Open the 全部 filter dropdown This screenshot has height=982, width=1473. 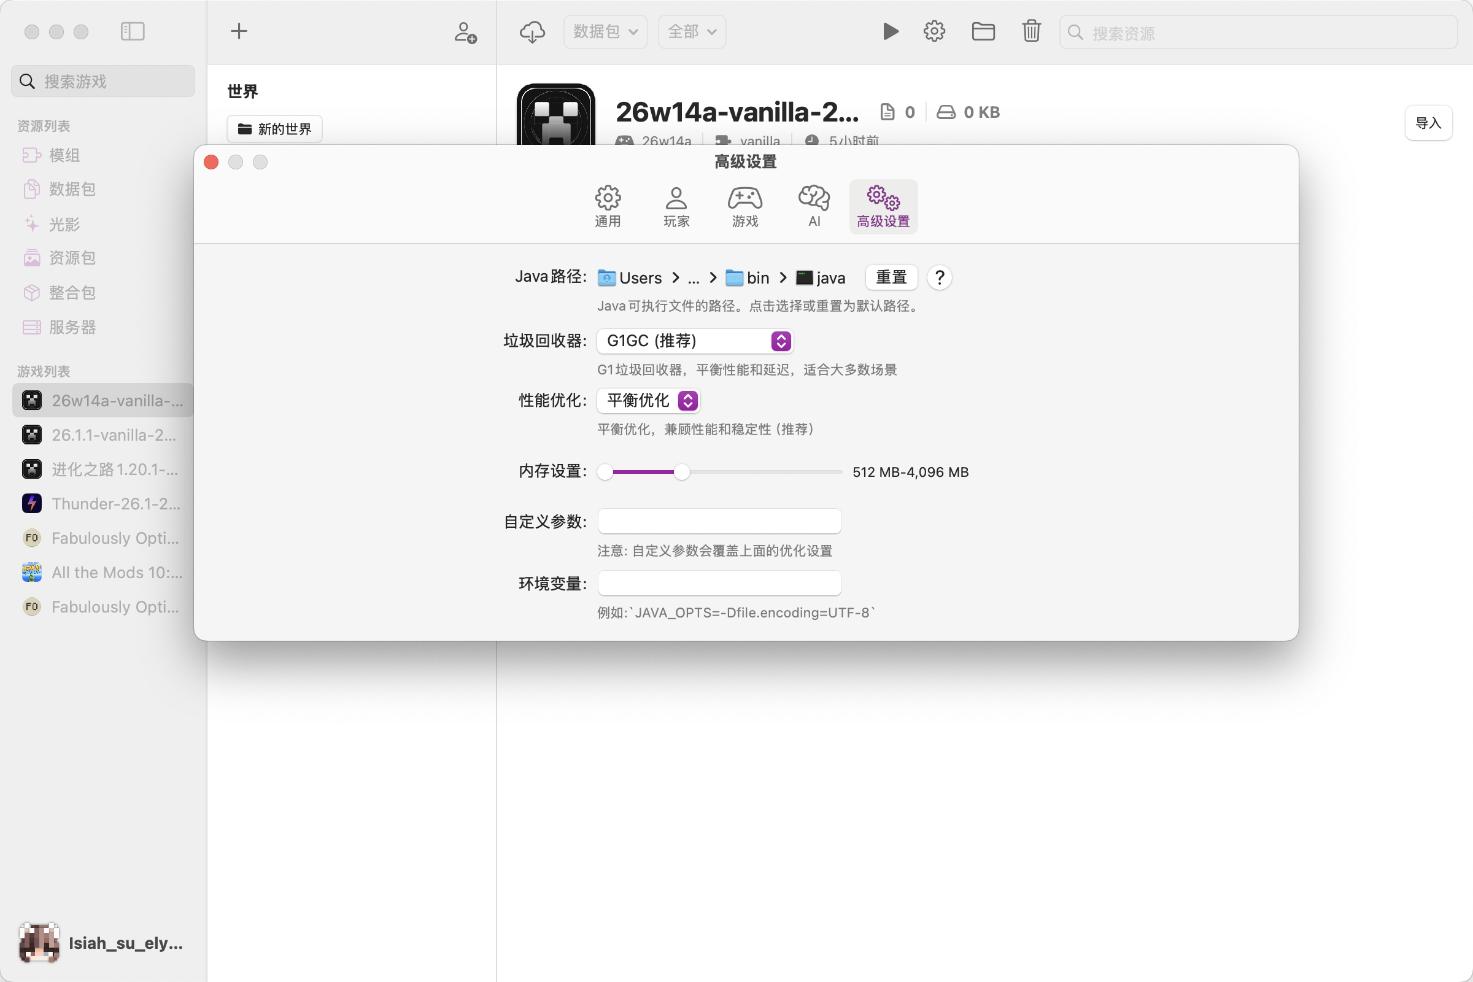click(691, 31)
